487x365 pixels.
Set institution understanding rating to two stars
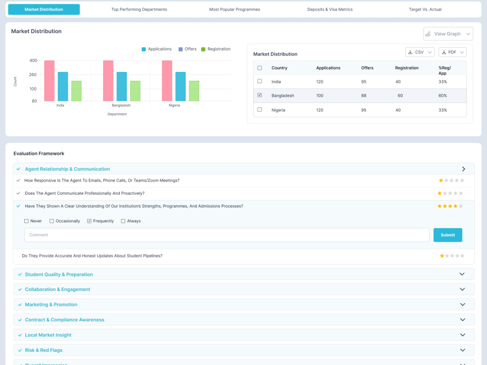[445, 206]
